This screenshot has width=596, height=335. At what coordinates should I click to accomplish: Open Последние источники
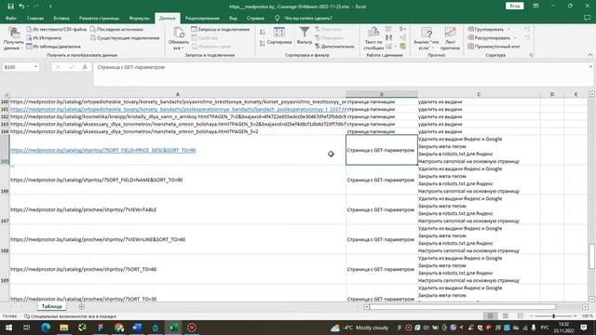pyautogui.click(x=116, y=29)
